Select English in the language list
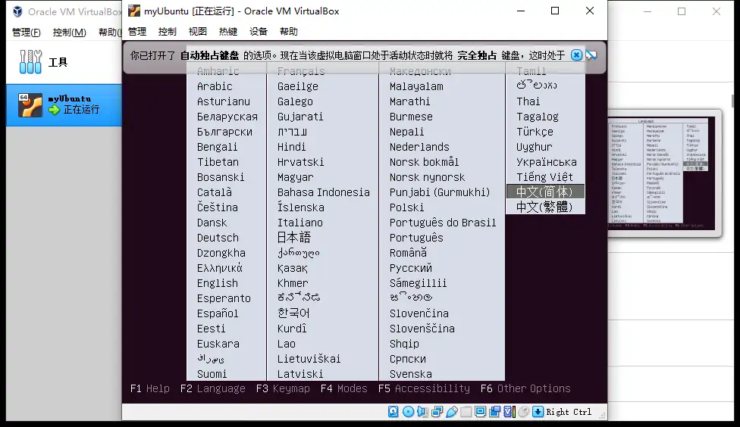 point(218,283)
